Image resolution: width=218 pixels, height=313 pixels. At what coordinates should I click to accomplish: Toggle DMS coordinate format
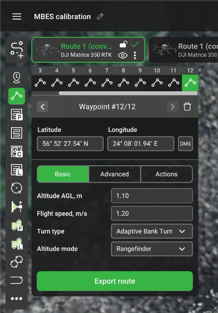point(185,144)
